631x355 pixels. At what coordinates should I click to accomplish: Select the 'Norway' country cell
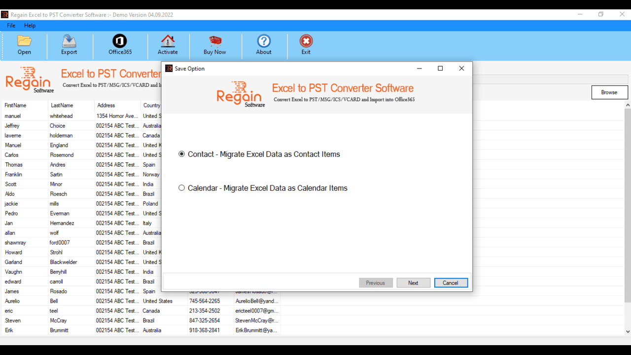pyautogui.click(x=151, y=175)
